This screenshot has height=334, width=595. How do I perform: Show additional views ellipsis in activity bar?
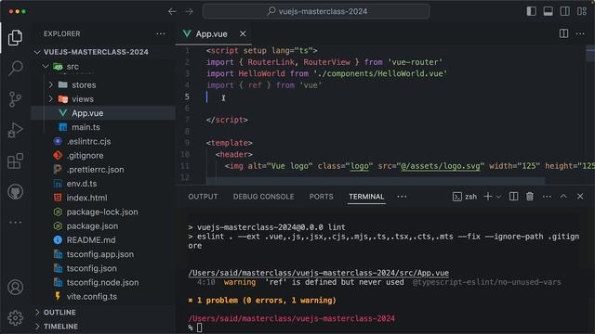tap(15, 223)
